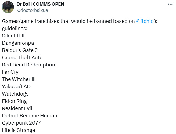Image resolution: width=176 pixels, height=134 pixels.
Task: Click on the Elden Ring text
Action: pos(15,101)
